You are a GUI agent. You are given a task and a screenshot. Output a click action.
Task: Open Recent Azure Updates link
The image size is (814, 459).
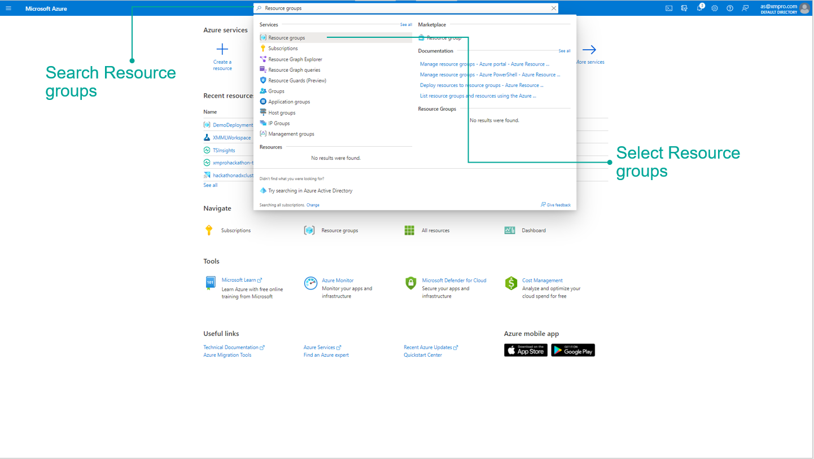click(431, 348)
